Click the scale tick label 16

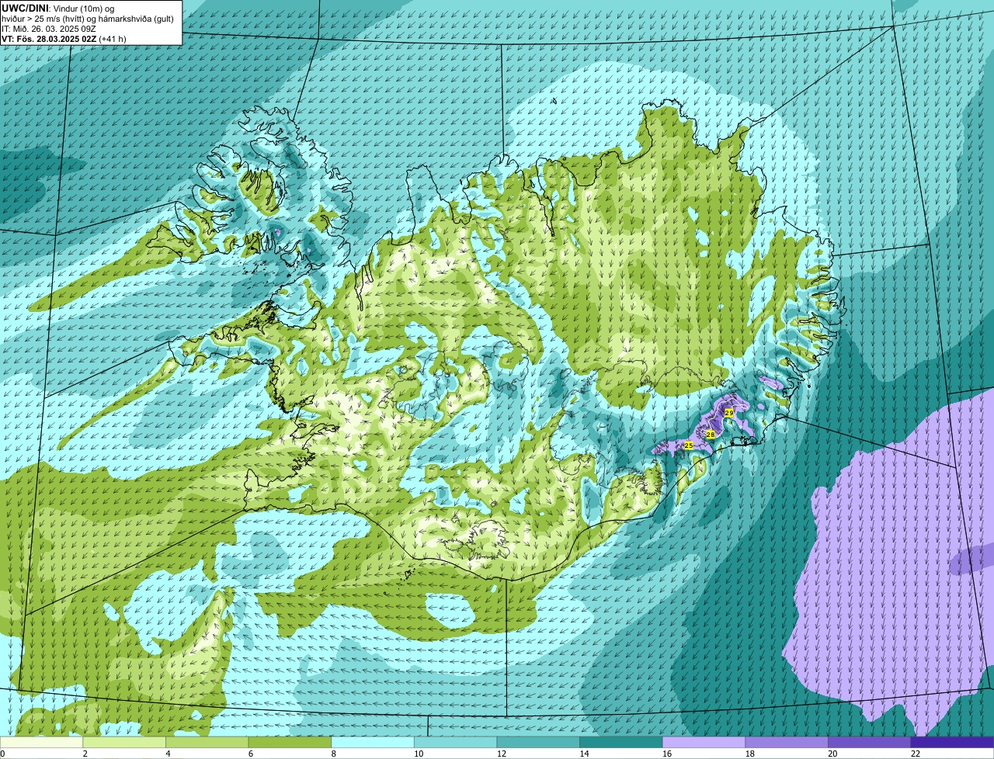(x=667, y=754)
